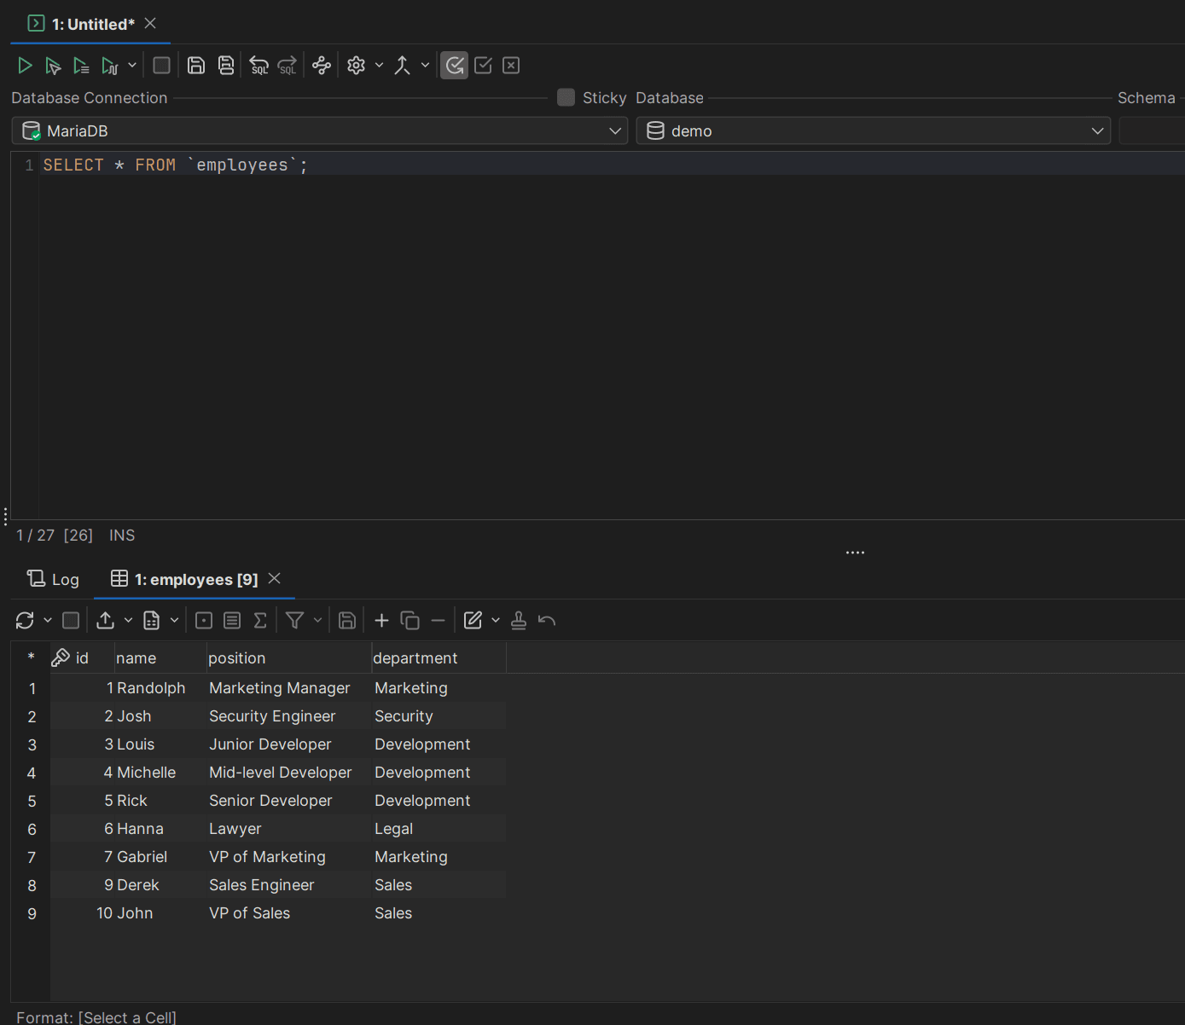Screen dimensions: 1185x1025
Task: Show the query execution plan
Action: [322, 65]
